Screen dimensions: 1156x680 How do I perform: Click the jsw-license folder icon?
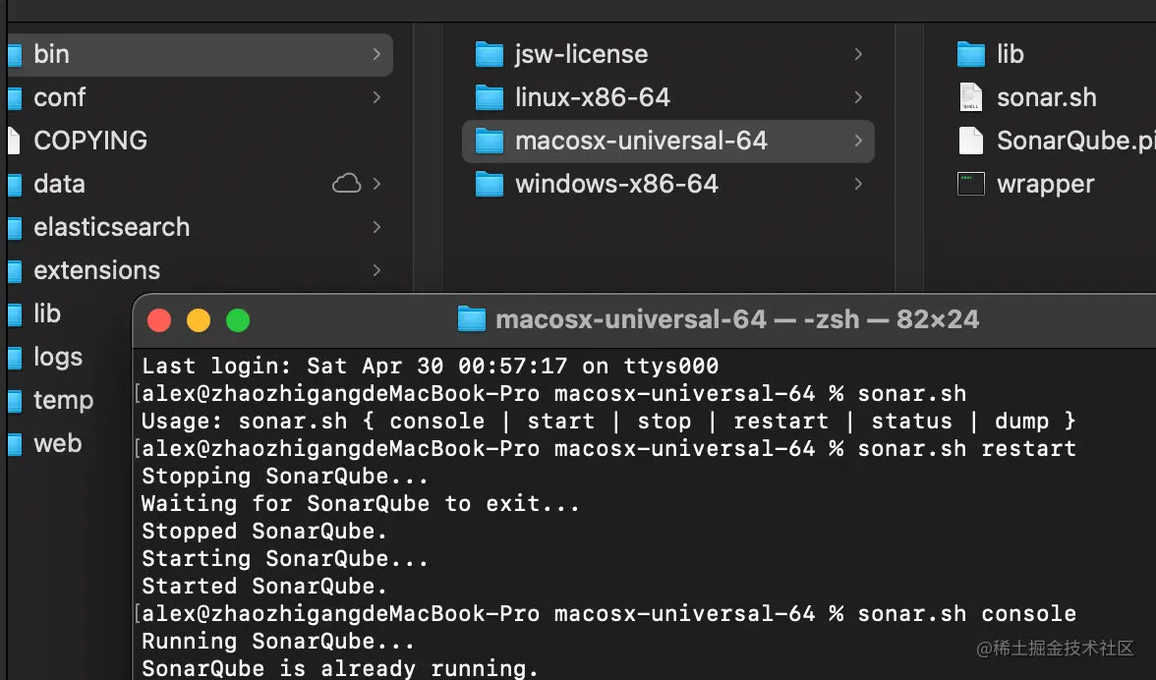click(489, 54)
